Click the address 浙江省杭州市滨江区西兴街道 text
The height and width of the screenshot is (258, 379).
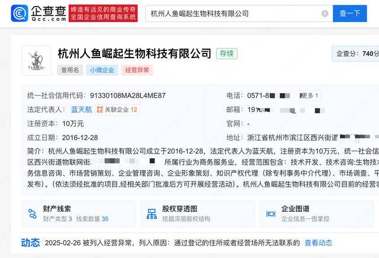[x=293, y=138]
